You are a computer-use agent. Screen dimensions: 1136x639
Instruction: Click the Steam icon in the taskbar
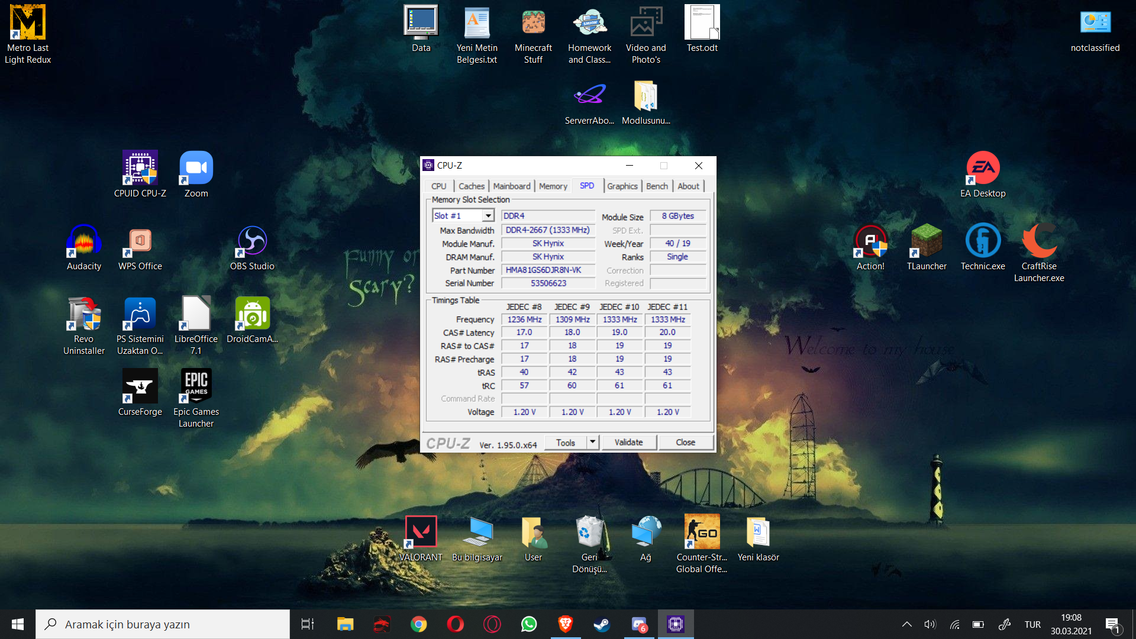click(x=602, y=624)
